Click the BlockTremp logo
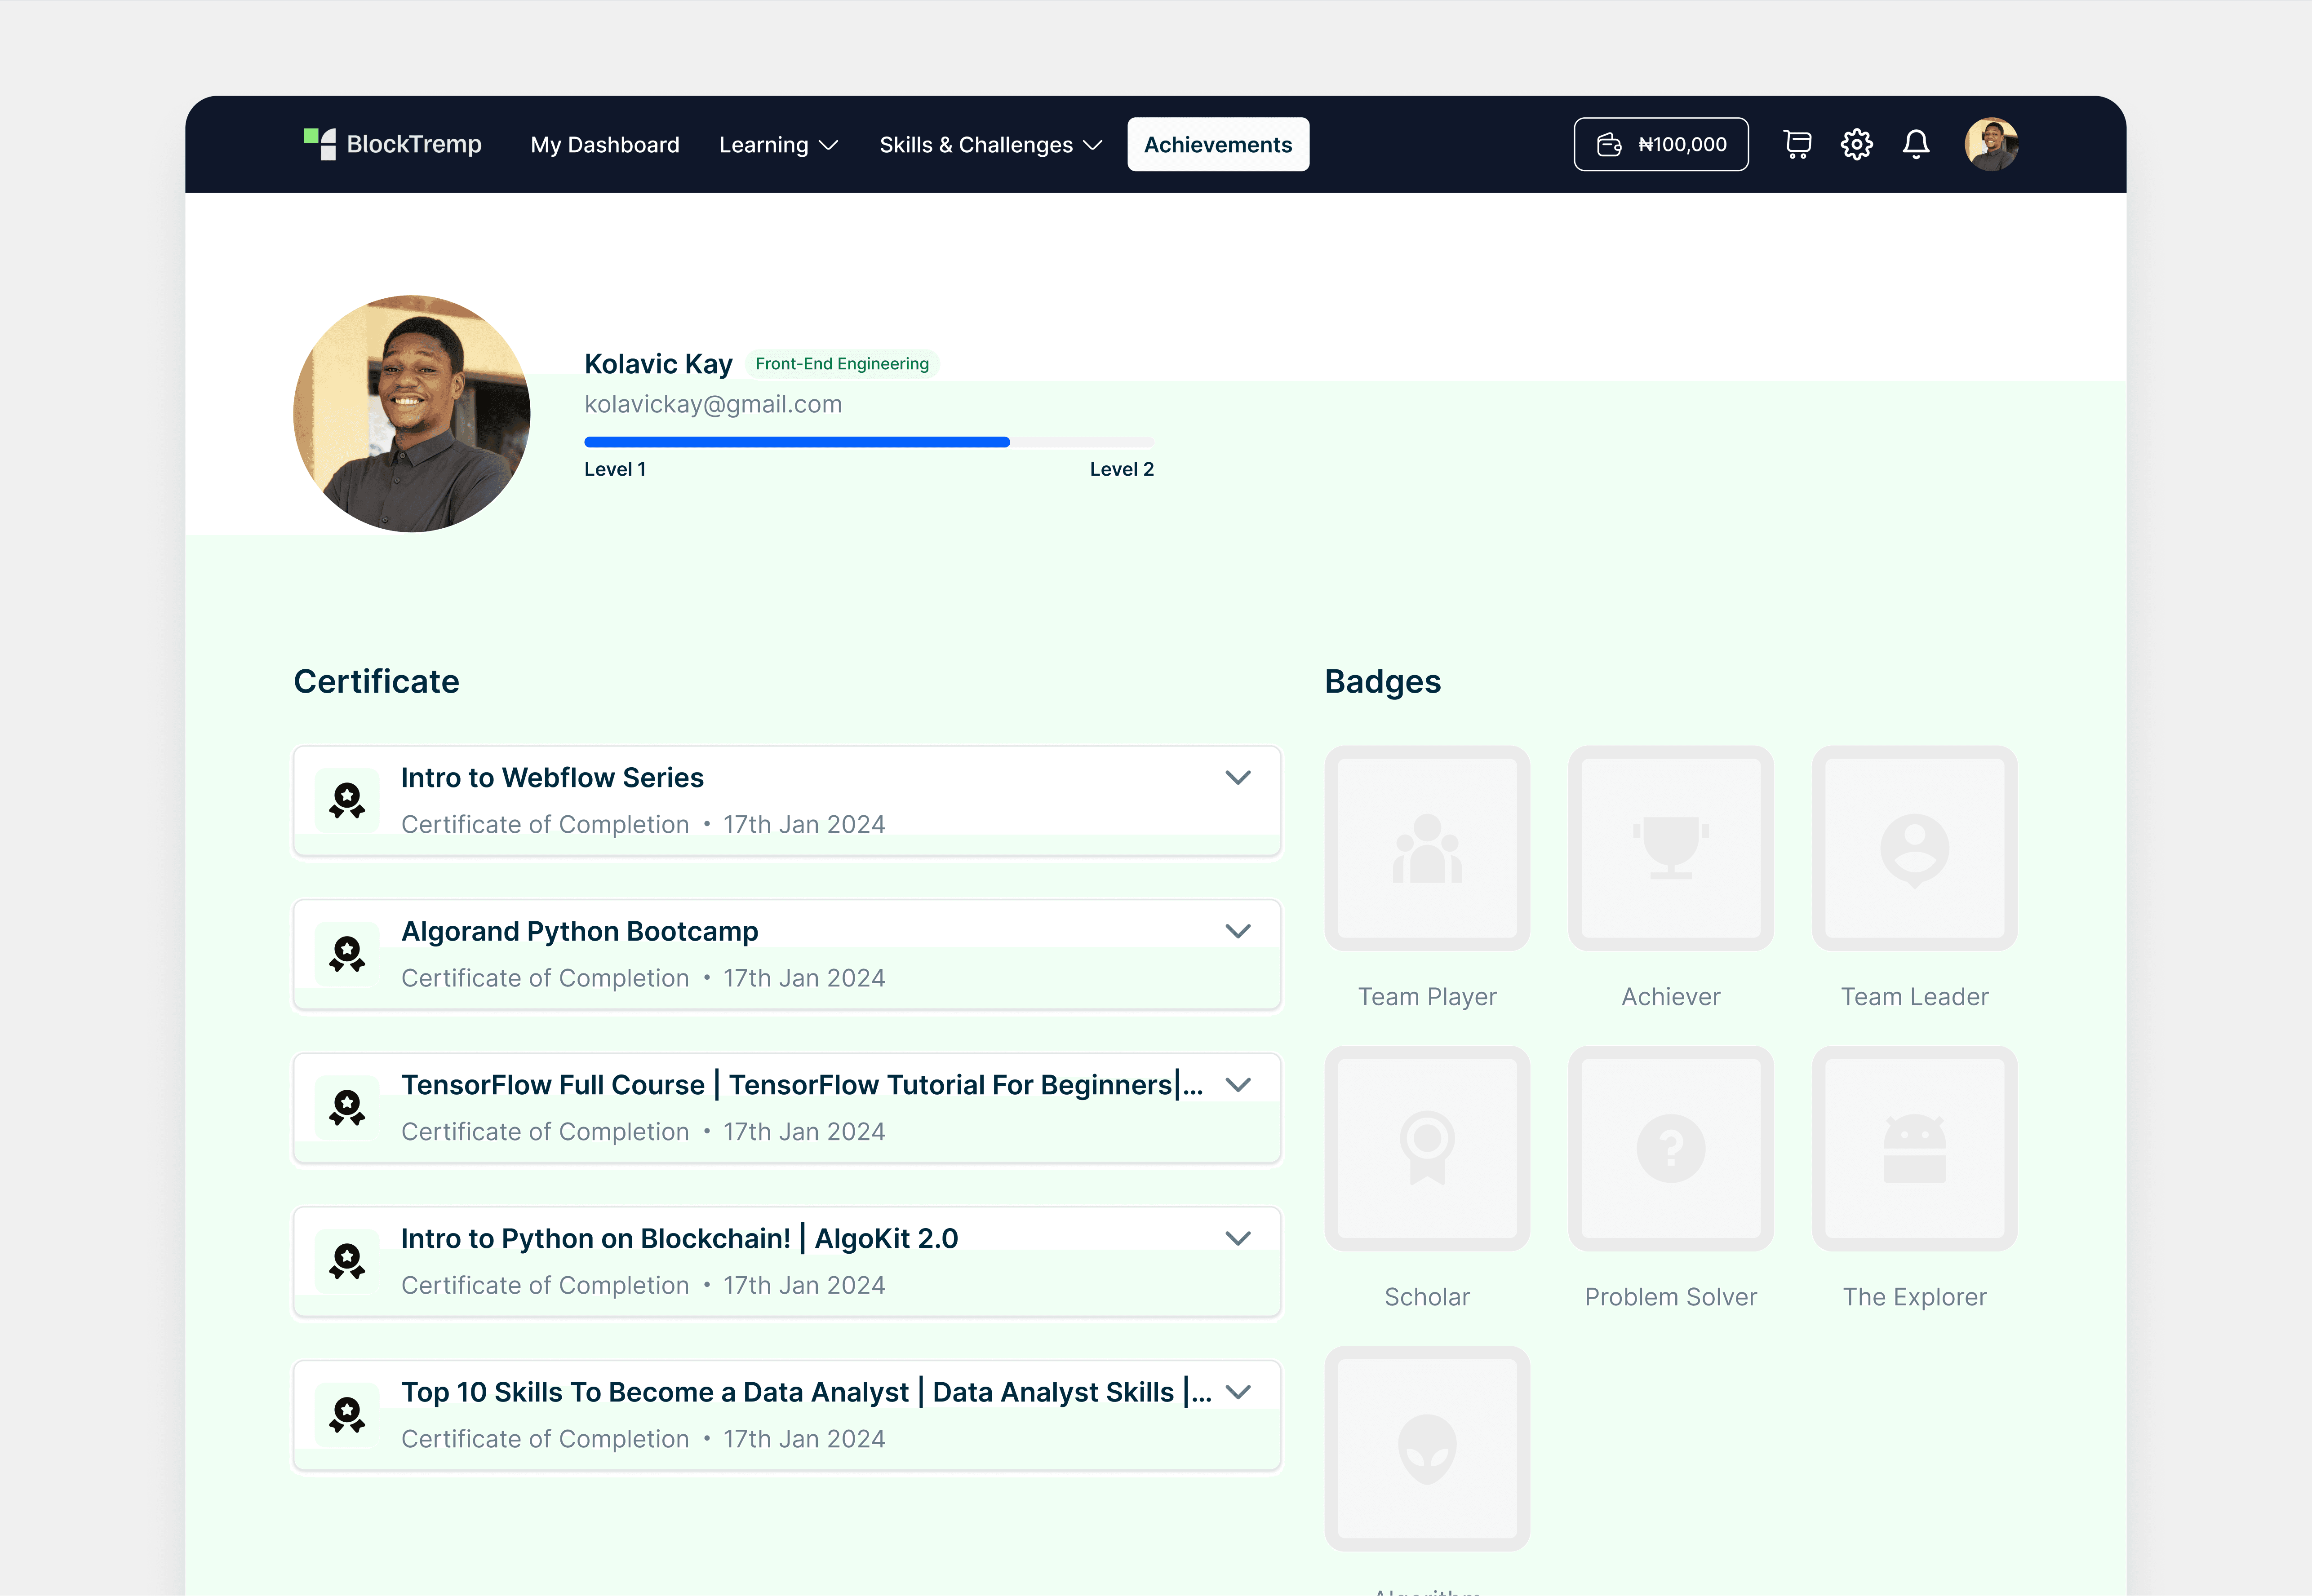This screenshot has height=1596, width=2312. pos(392,144)
